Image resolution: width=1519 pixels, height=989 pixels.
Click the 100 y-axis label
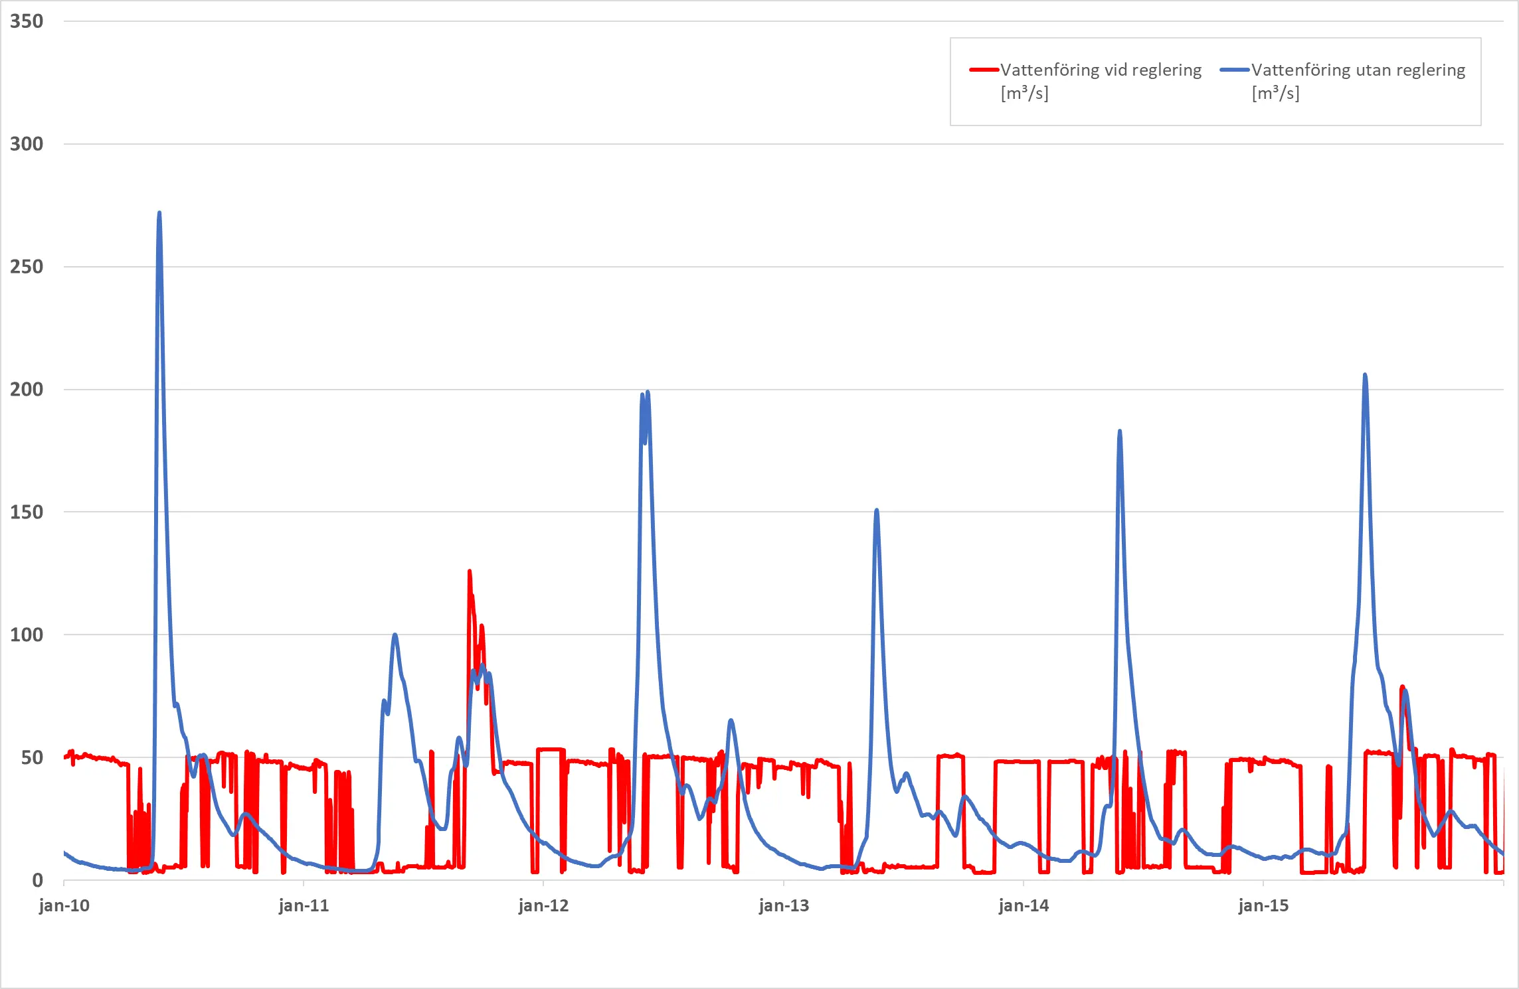point(27,635)
